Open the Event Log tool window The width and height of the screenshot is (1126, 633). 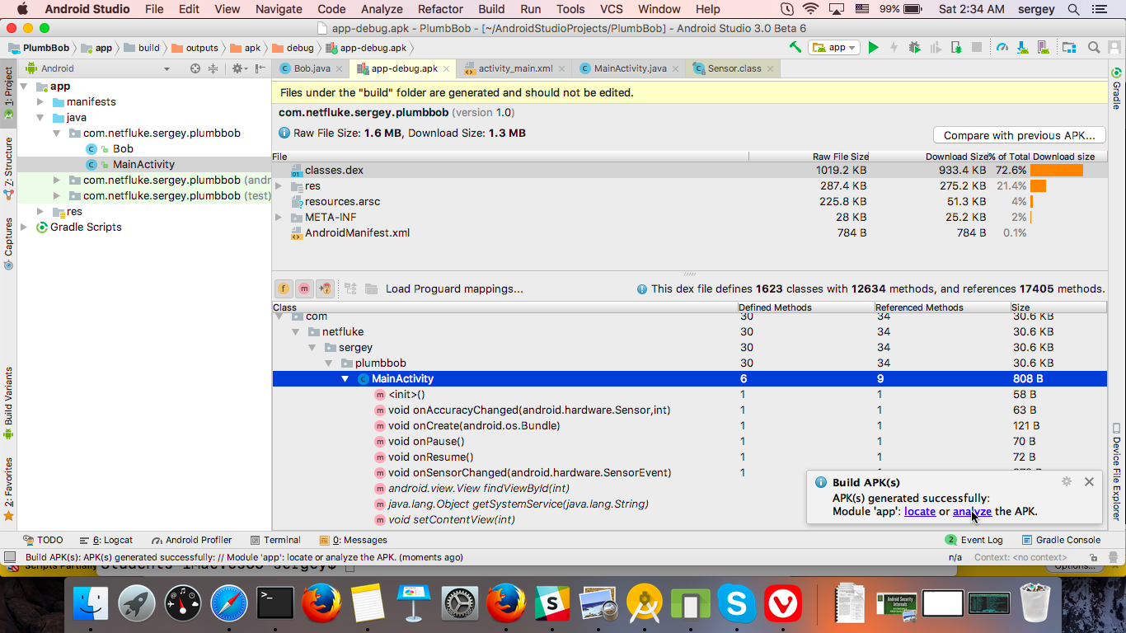[974, 540]
